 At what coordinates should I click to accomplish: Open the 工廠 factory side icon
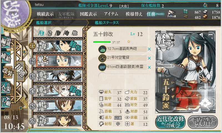[6, 102]
